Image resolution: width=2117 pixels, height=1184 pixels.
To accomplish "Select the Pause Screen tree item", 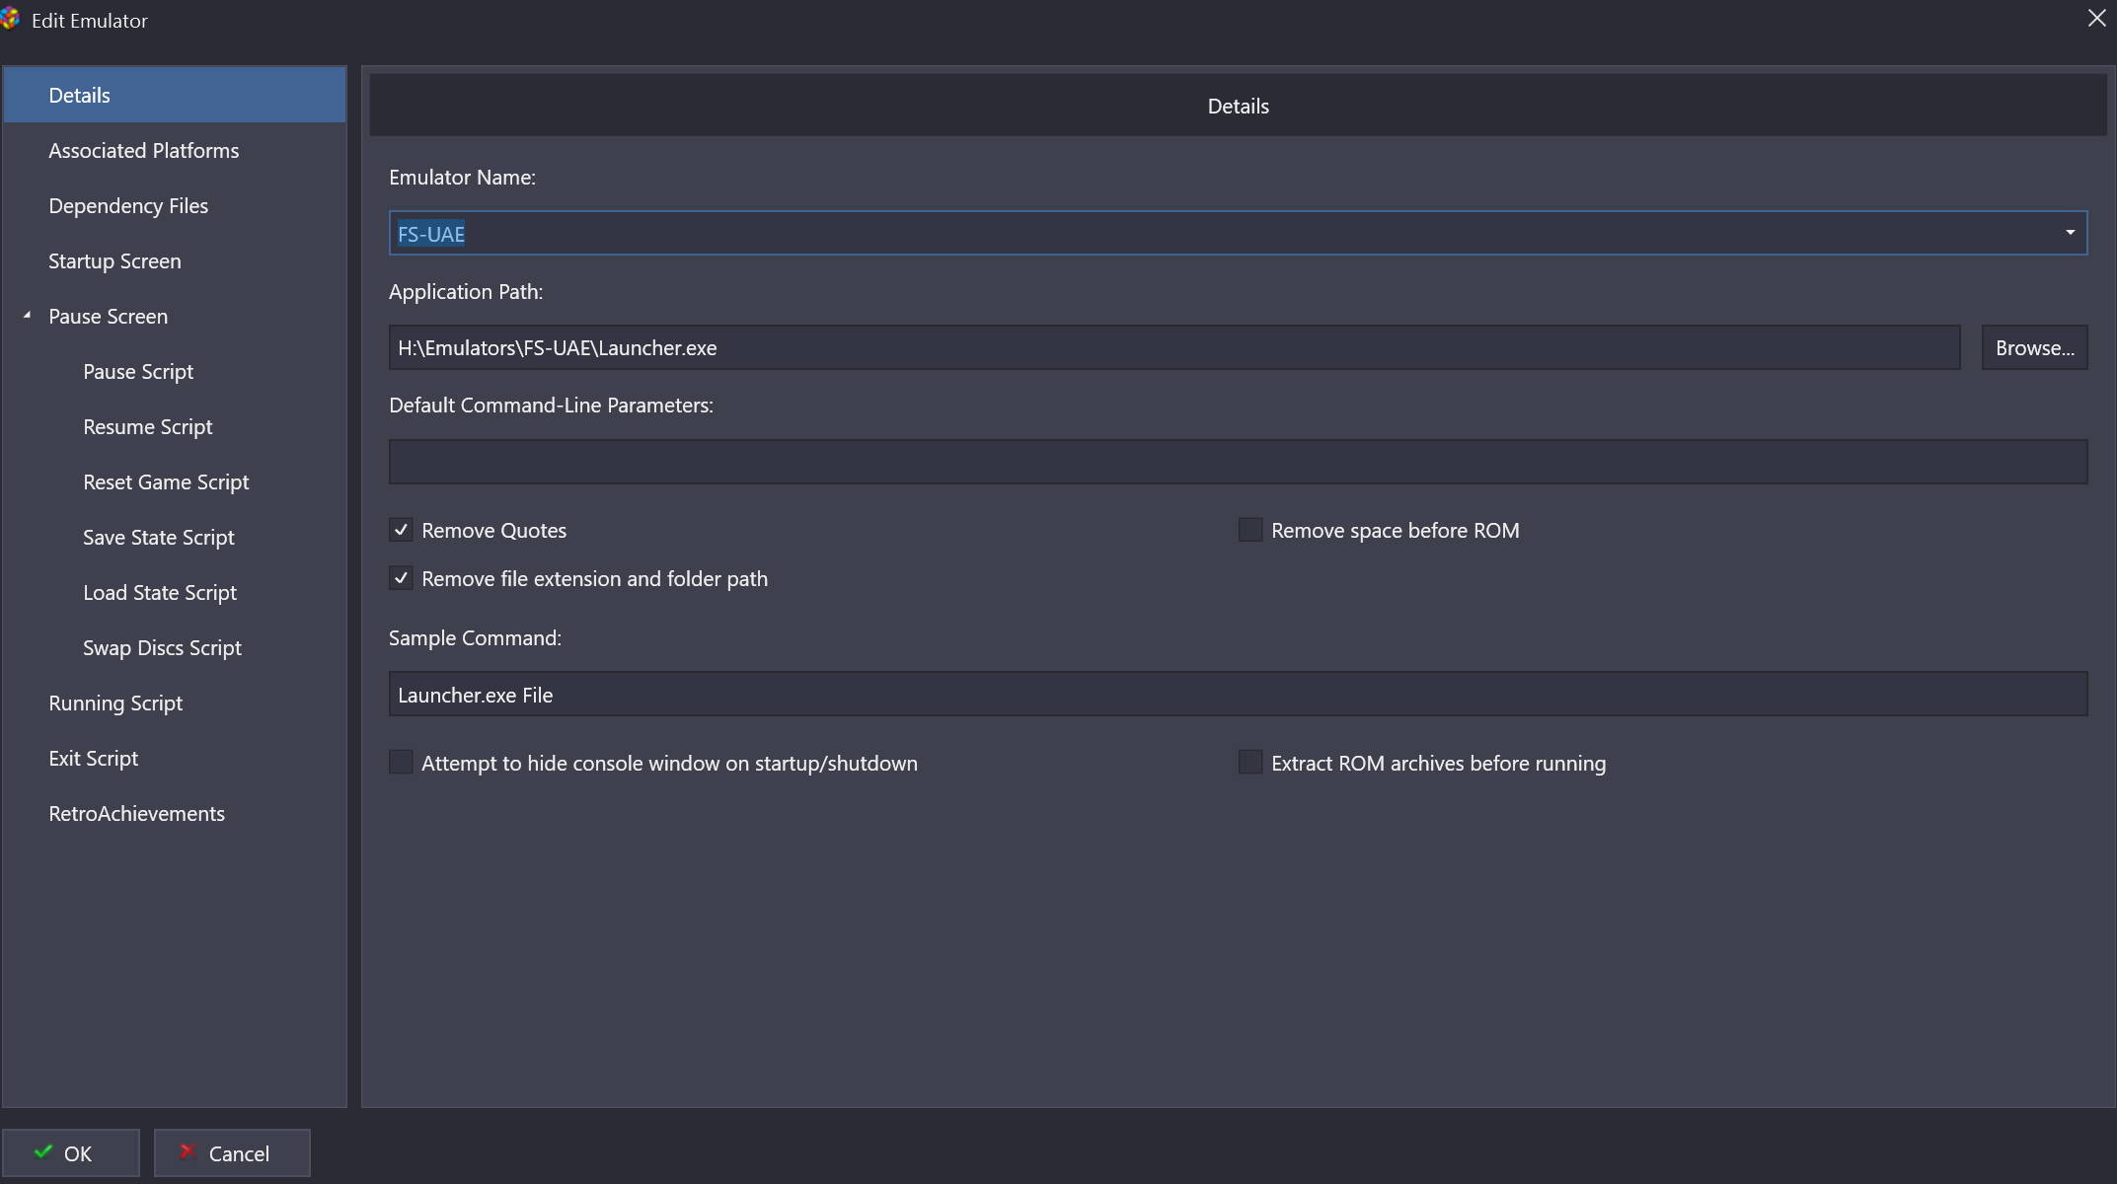I will pyautogui.click(x=109, y=316).
